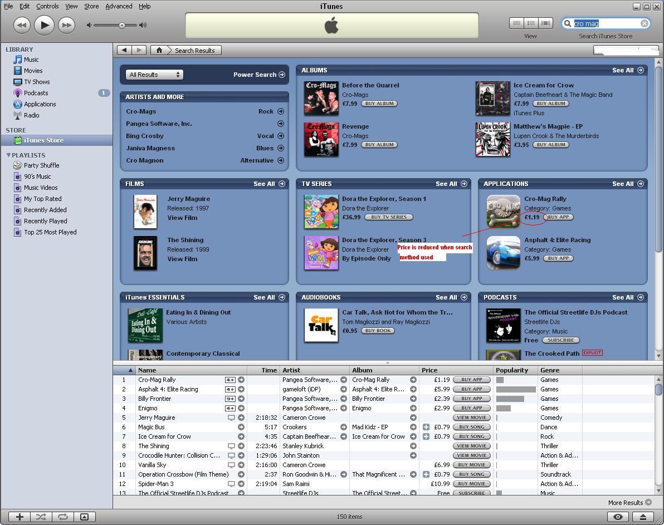Screen dimensions: 664x525
Task: Open Applications library
Action: (40, 104)
